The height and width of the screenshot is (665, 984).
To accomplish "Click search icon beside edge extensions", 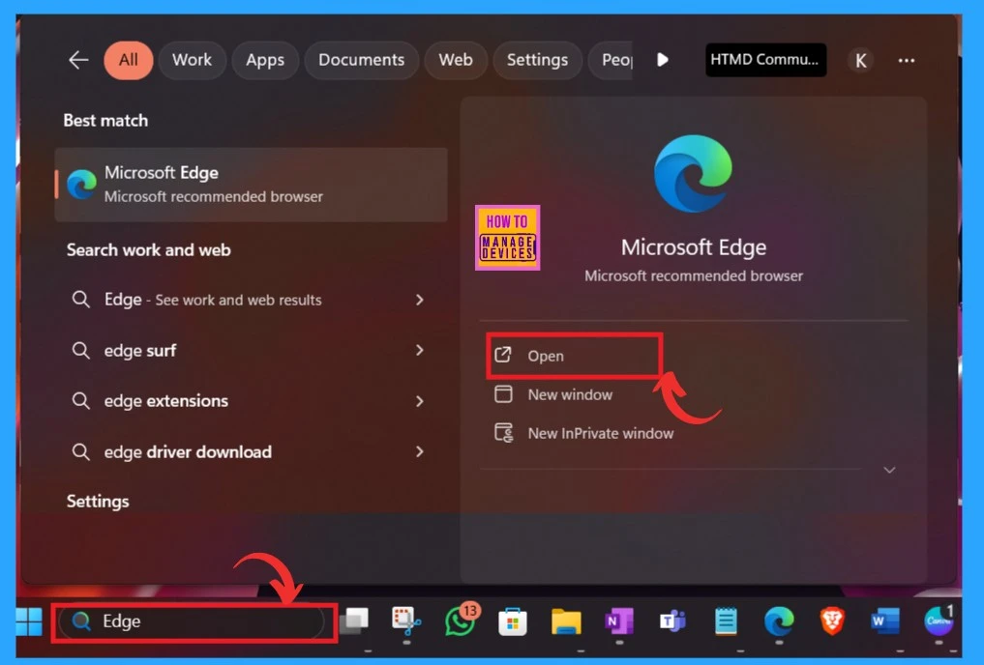I will click(x=80, y=400).
